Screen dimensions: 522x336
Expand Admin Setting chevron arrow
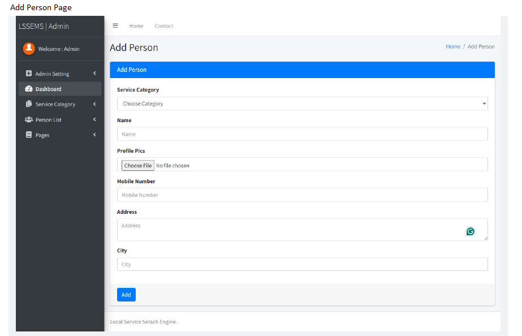coord(94,74)
